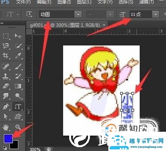Select the Eyedropper tool

coord(18,55)
